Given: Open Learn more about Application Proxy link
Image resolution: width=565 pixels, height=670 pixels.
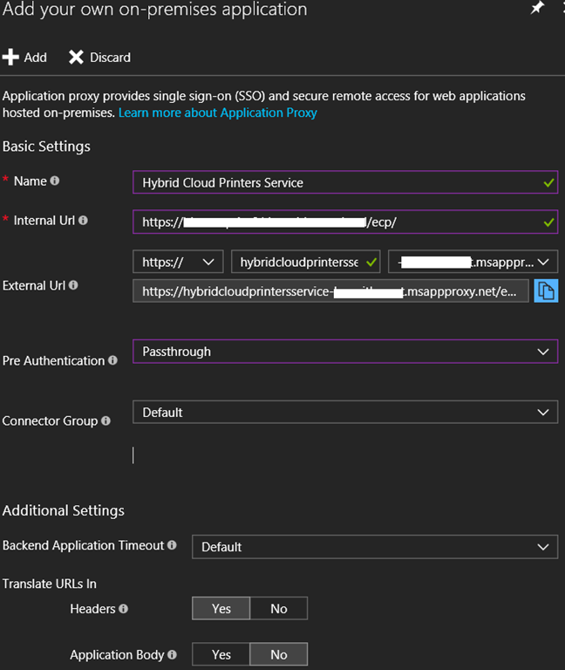Looking at the screenshot, I should point(217,113).
